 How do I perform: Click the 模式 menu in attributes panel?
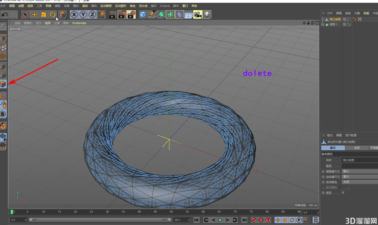330,135
